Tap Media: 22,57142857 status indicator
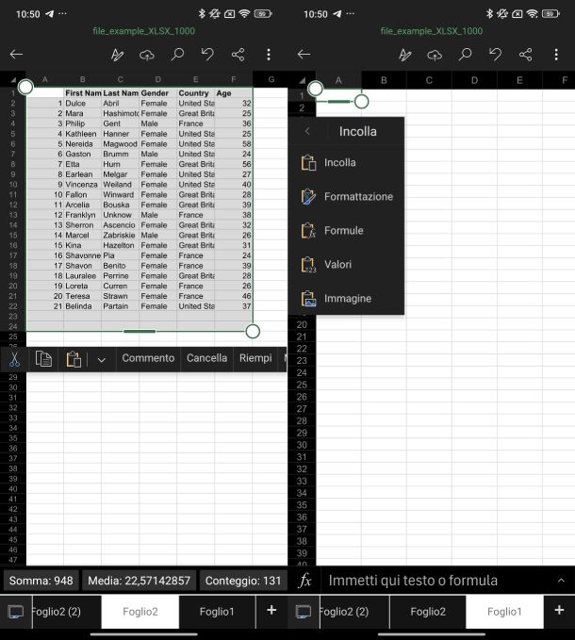Screen dimensions: 575x640 (x=140, y=581)
